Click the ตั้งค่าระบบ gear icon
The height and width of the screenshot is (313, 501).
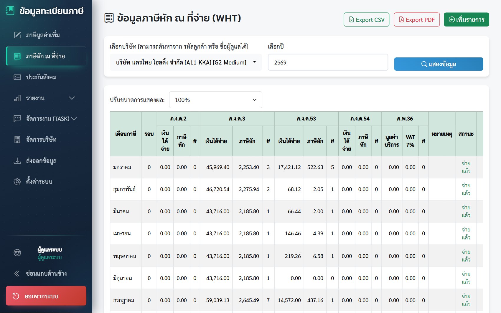click(x=17, y=182)
